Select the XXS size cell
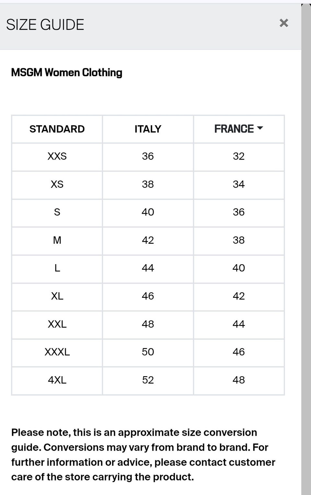 [57, 156]
